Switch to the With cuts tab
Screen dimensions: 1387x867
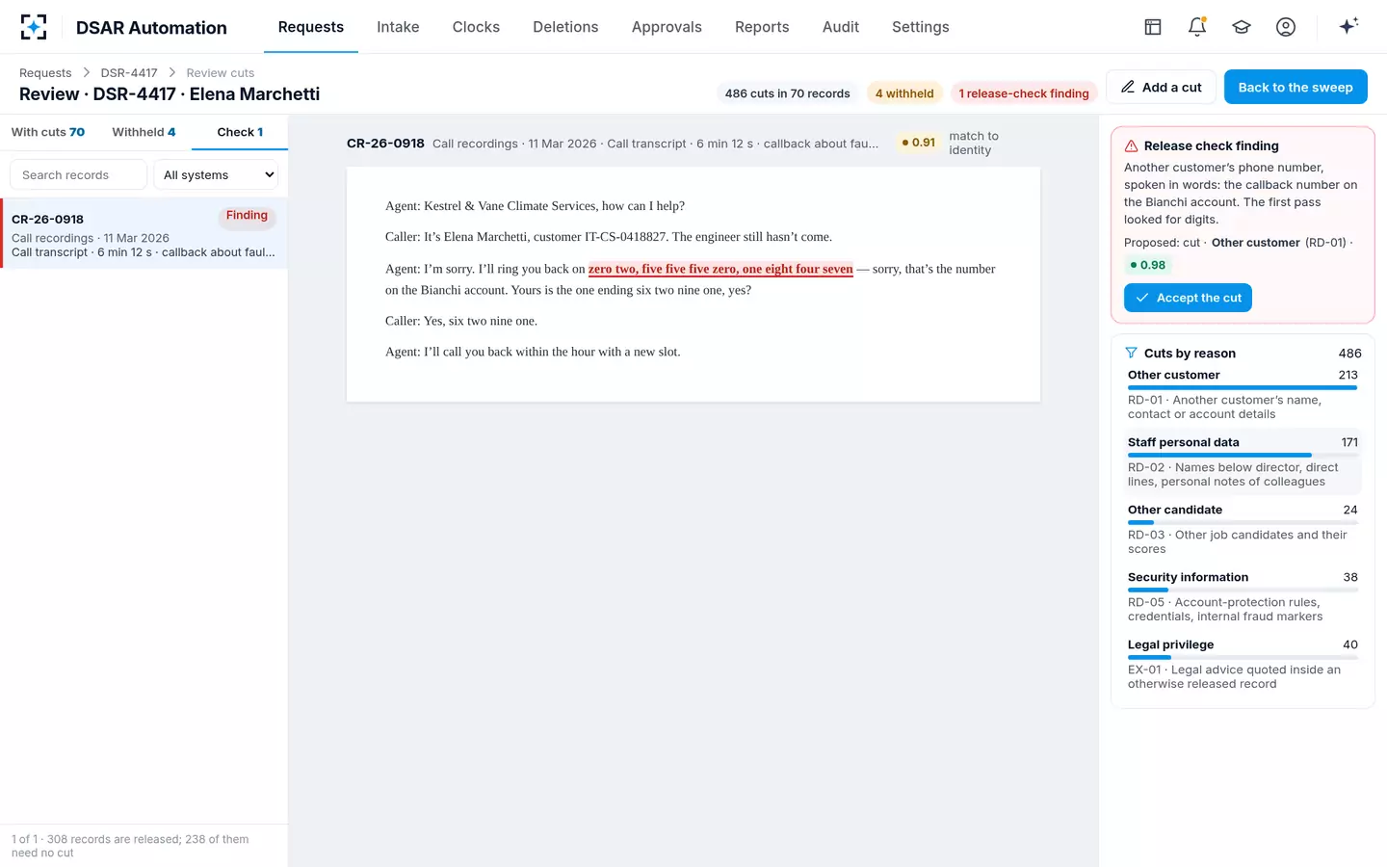(x=48, y=132)
